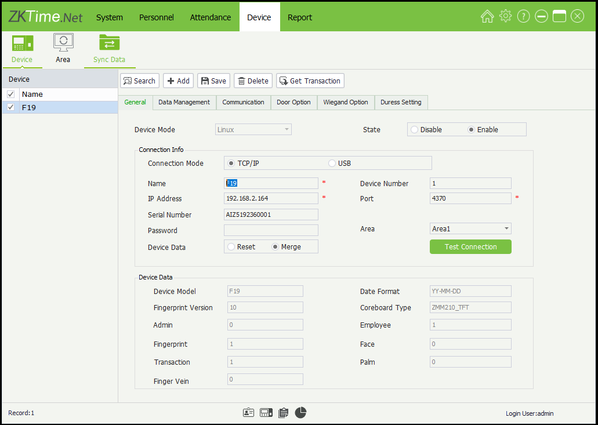Image resolution: width=598 pixels, height=425 pixels.
Task: Click the clipboard notes icon in status bar
Action: coord(283,413)
